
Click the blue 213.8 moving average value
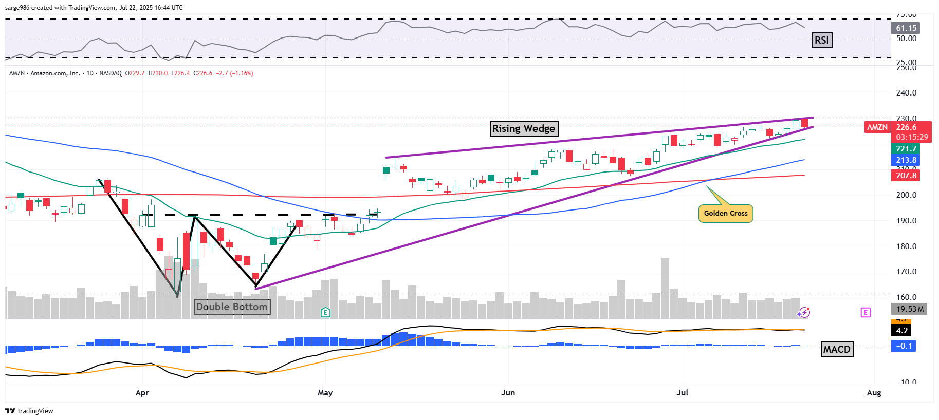906,160
